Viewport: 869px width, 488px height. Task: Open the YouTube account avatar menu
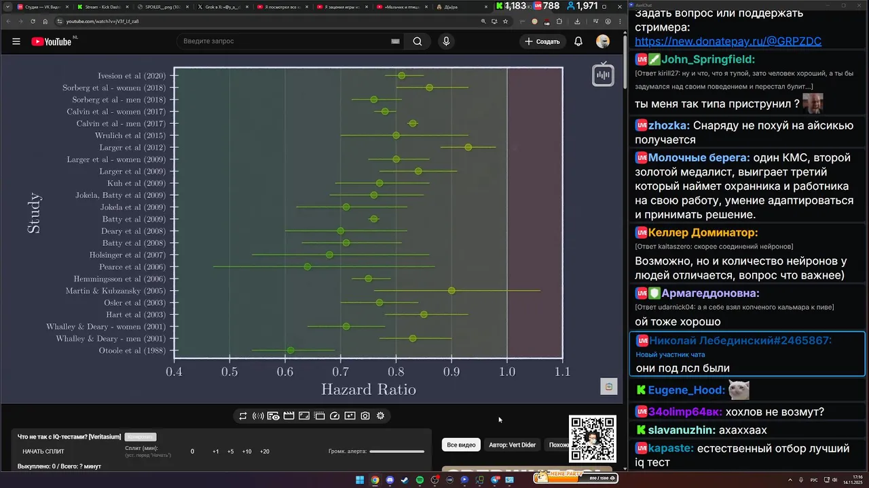[603, 41]
